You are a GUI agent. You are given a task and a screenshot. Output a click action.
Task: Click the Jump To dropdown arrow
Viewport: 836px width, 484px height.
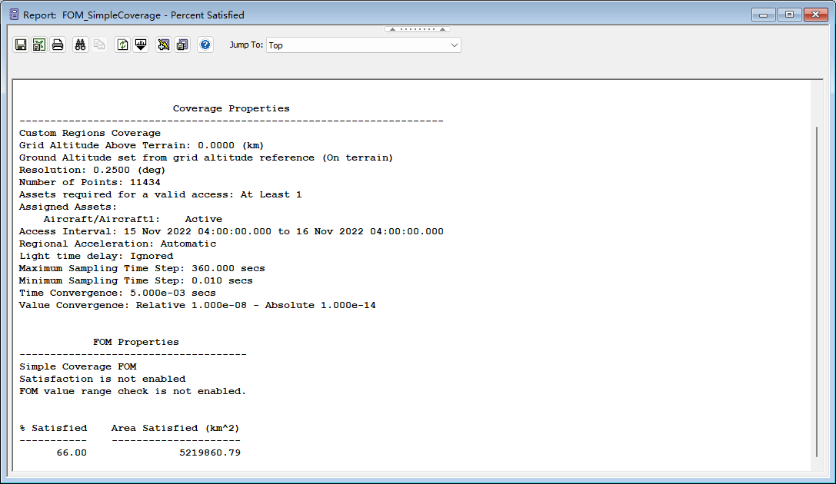(454, 45)
